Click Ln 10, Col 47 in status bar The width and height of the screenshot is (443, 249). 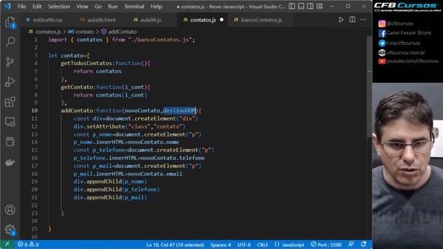click(175, 245)
